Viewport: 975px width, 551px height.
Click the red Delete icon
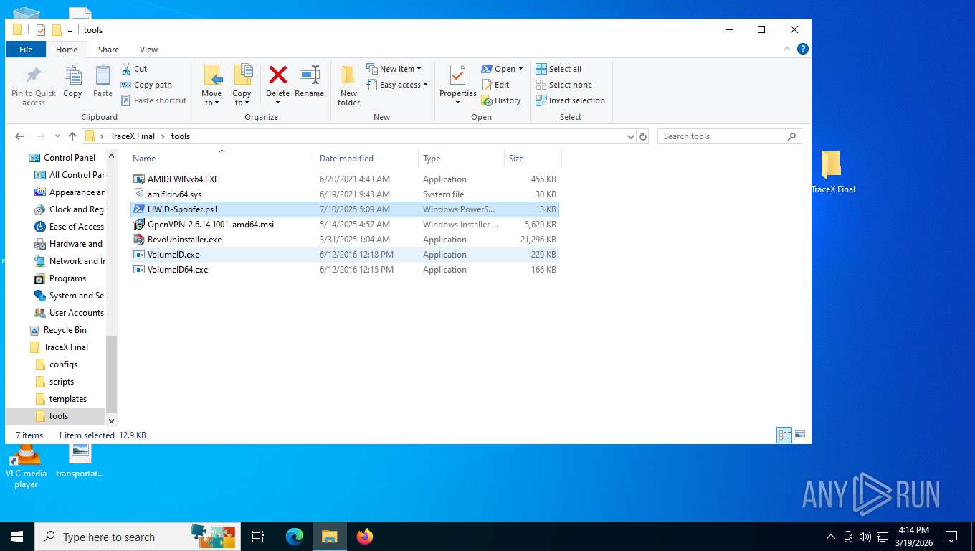tap(277, 75)
